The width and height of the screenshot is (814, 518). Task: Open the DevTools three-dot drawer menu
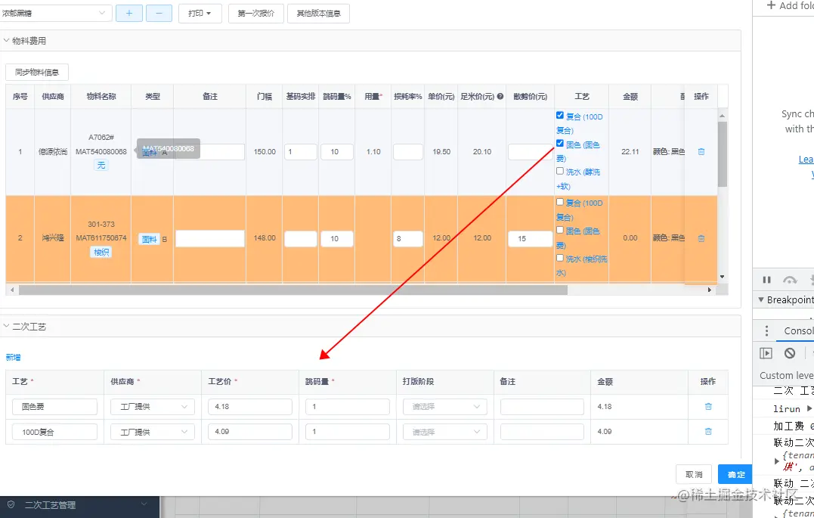(766, 331)
